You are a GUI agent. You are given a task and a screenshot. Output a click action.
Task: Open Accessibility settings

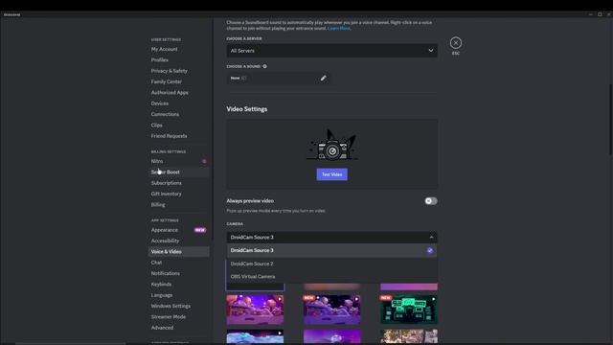click(x=166, y=241)
